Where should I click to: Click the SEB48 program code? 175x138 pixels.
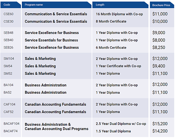[9, 33]
